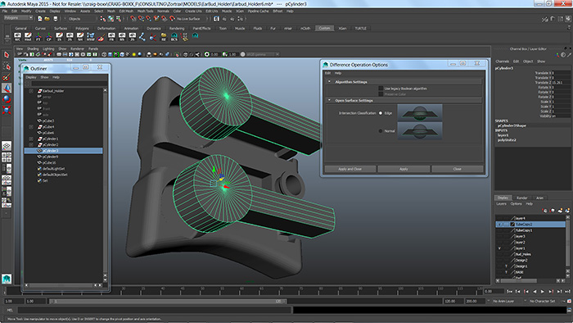Open the Render tab in Layer Editor
Viewport: 573px width, 323px height.
[x=521, y=198]
